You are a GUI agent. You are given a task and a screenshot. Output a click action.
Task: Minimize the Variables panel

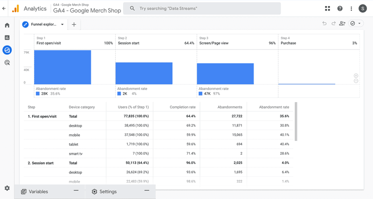click(x=76, y=191)
